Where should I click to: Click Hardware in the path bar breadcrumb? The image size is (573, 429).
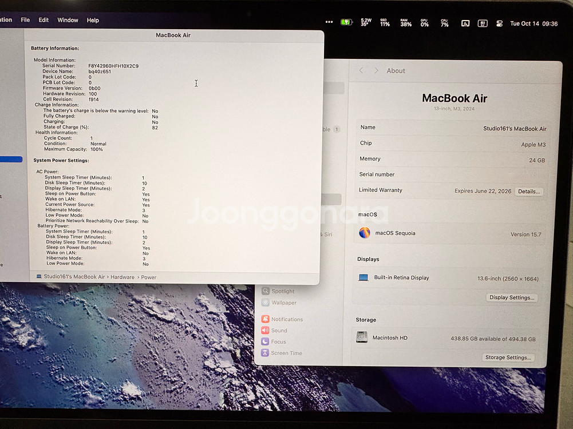click(122, 277)
